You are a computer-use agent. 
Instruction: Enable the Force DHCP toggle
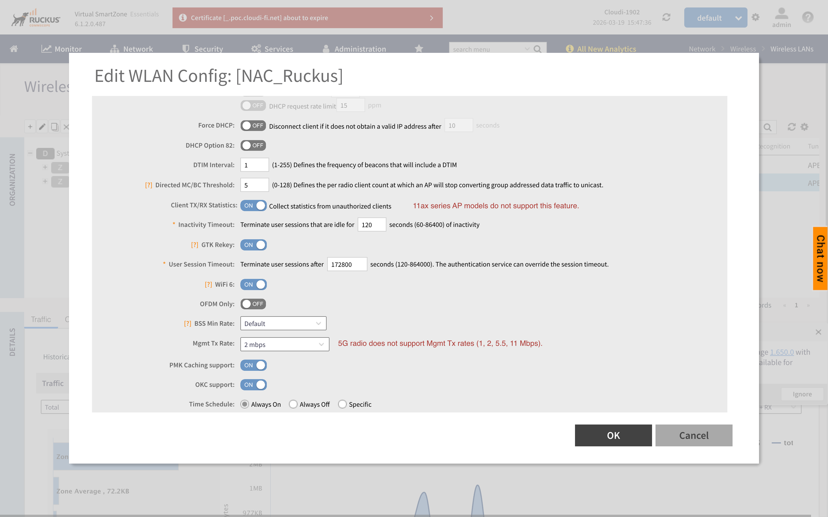253,126
